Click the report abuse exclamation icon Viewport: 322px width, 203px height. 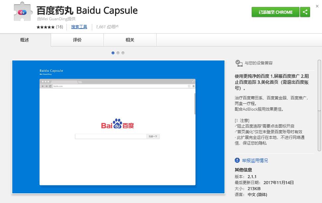coord(237,160)
